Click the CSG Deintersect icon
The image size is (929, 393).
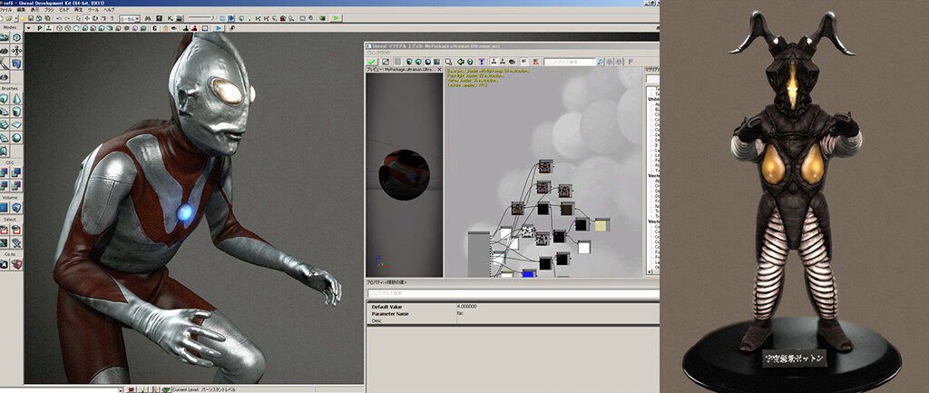pyautogui.click(x=16, y=185)
